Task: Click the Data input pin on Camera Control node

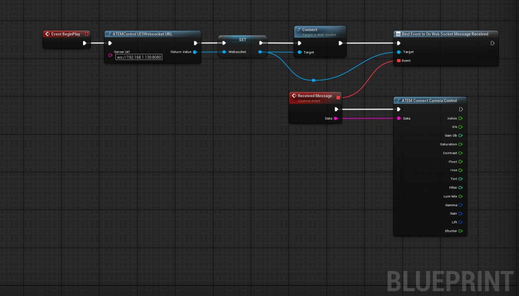Action: [399, 118]
